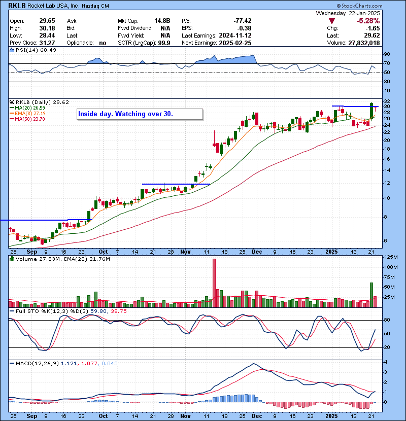Viewport: 406px width, 421px height.
Task: Click the red down-arrow price change icon
Action: click(x=332, y=21)
